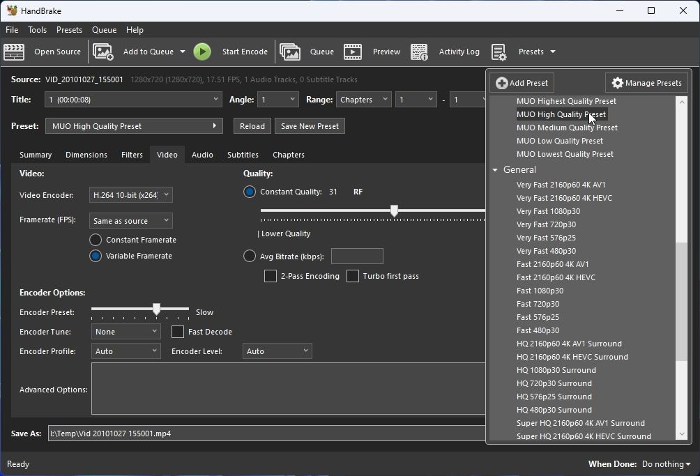Change the When Done action
The width and height of the screenshot is (700, 476).
click(x=664, y=463)
